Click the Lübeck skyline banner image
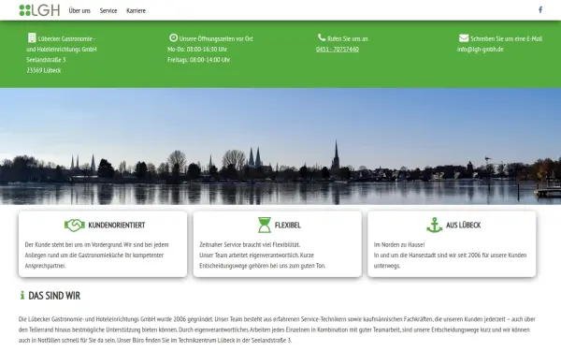This screenshot has height=351, width=561. [x=280, y=147]
